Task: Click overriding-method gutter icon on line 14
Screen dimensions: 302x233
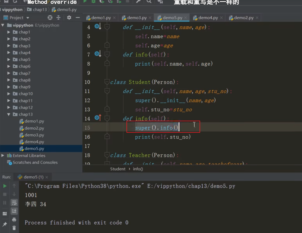Action: click(98, 118)
